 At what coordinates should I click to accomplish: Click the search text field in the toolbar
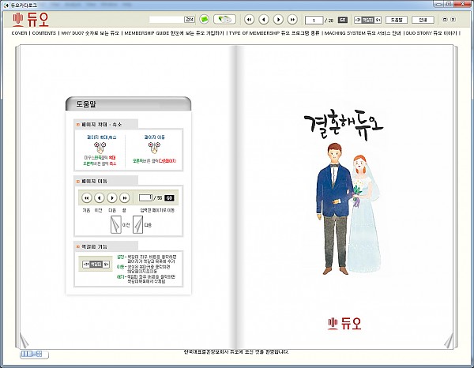(x=167, y=20)
